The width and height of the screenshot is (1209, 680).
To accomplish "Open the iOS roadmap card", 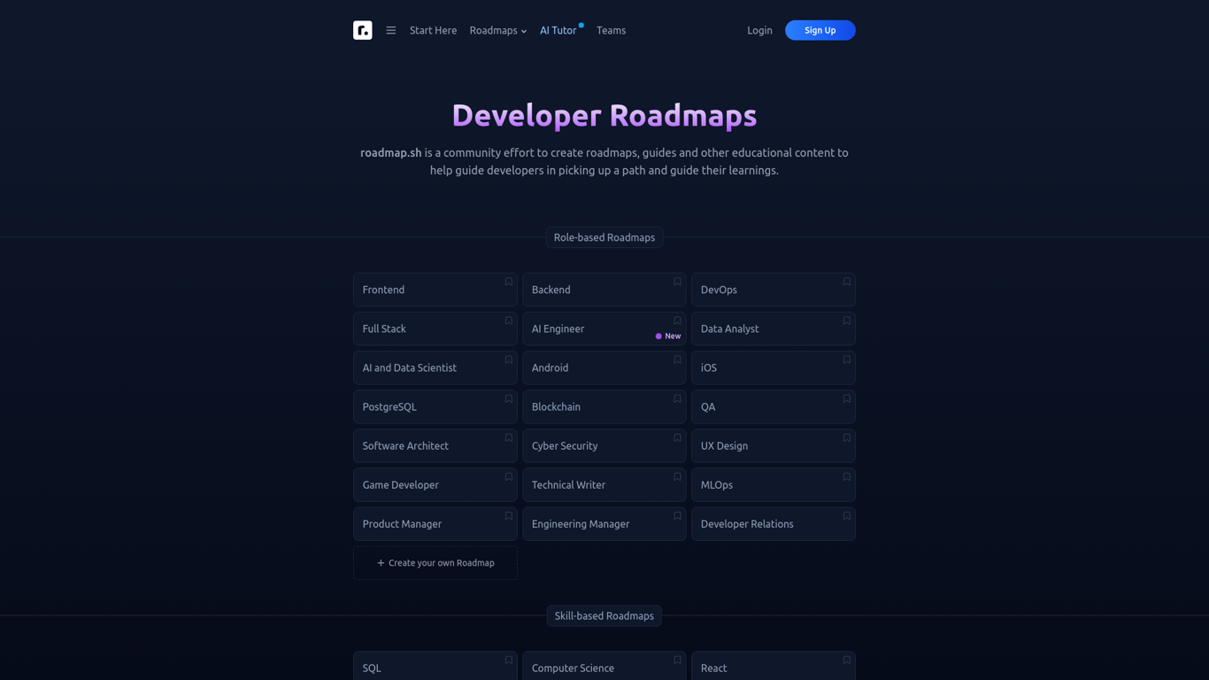I will point(774,367).
